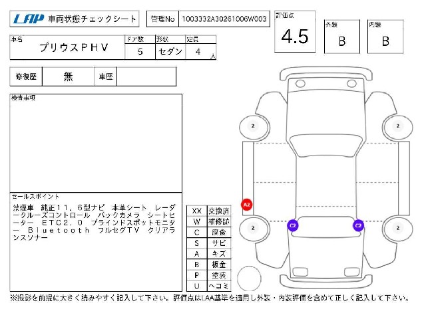Click legend row B 板金
Screen dimensions: 426x319
209,265
